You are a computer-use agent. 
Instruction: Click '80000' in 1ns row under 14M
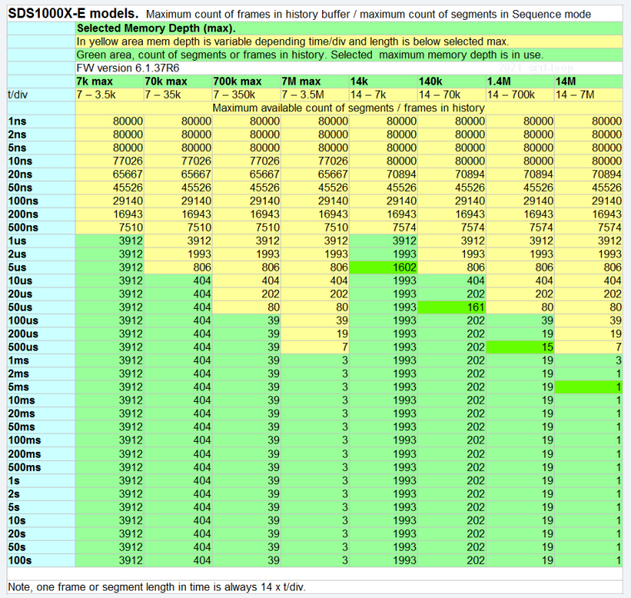pos(589,121)
